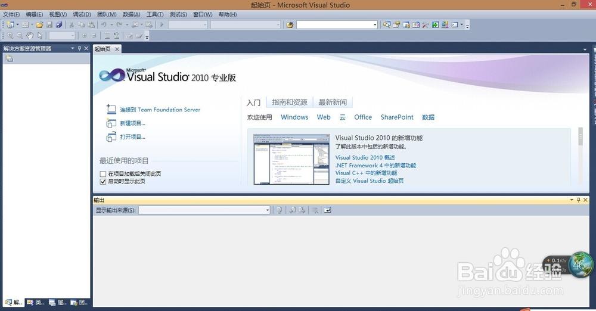Open the standard toolbar options overflow arrow
Image resolution: width=596 pixels, height=311 pixels.
(x=467, y=25)
